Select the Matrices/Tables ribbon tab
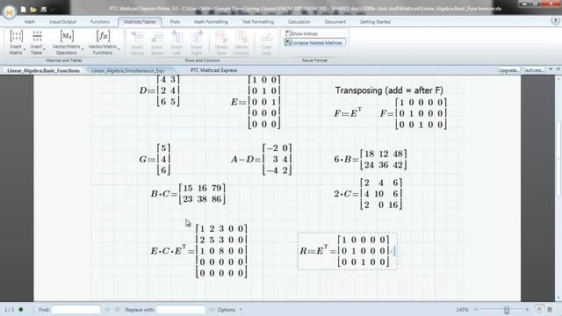Screen dimensions: 562x316 [x=140, y=22]
